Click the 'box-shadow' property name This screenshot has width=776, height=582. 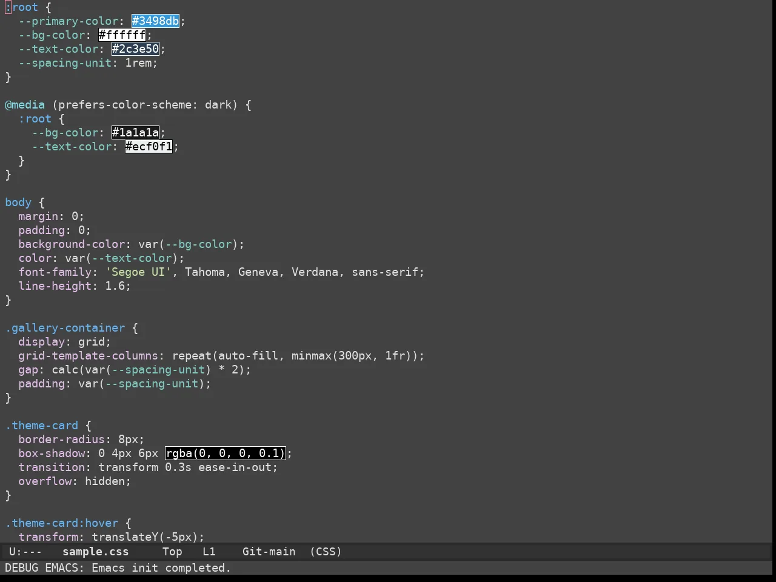point(52,453)
